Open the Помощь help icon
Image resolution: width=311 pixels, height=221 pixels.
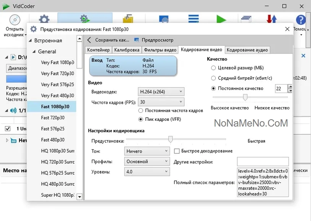point(301,20)
